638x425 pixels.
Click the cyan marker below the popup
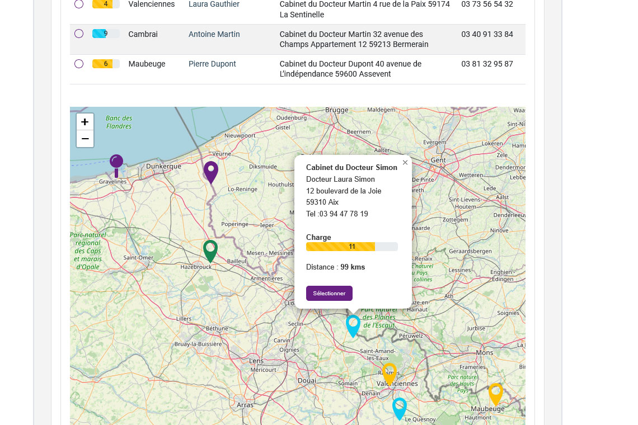353,325
